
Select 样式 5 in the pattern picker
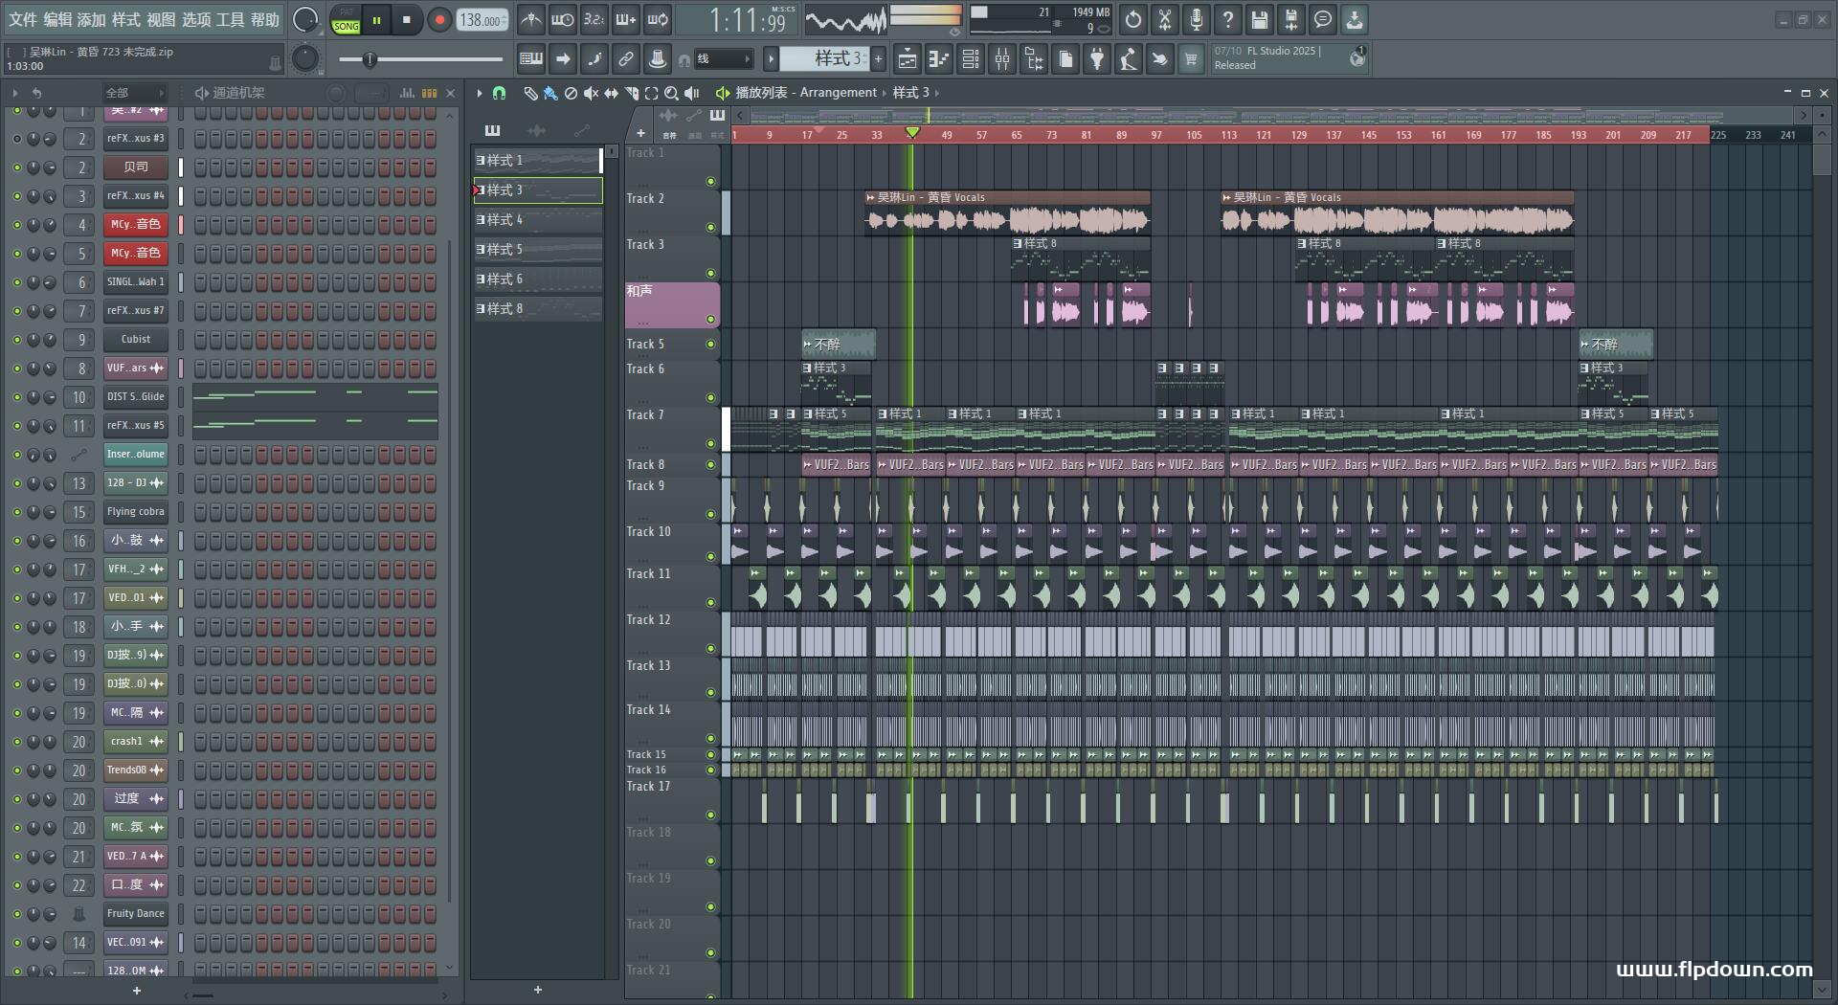pos(538,249)
